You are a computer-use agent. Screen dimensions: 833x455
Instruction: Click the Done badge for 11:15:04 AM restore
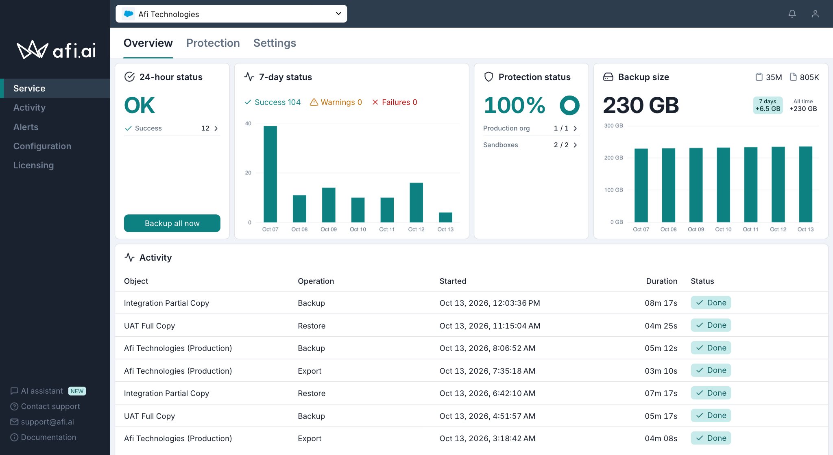(711, 325)
